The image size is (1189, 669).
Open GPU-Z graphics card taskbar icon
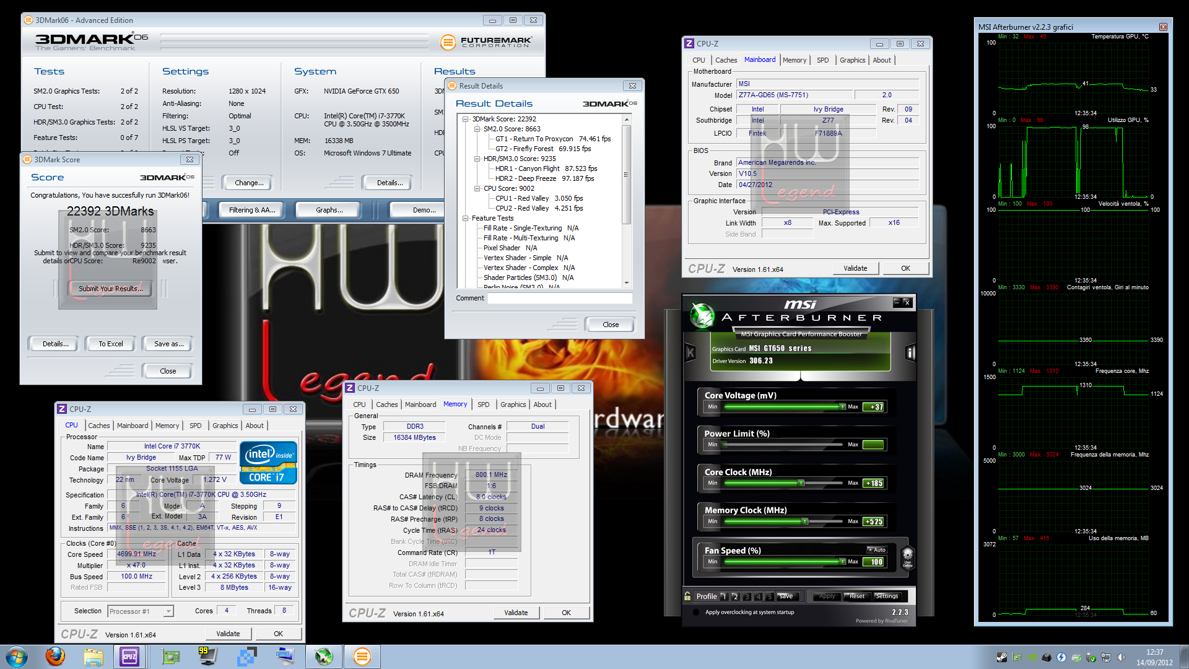[x=170, y=657]
